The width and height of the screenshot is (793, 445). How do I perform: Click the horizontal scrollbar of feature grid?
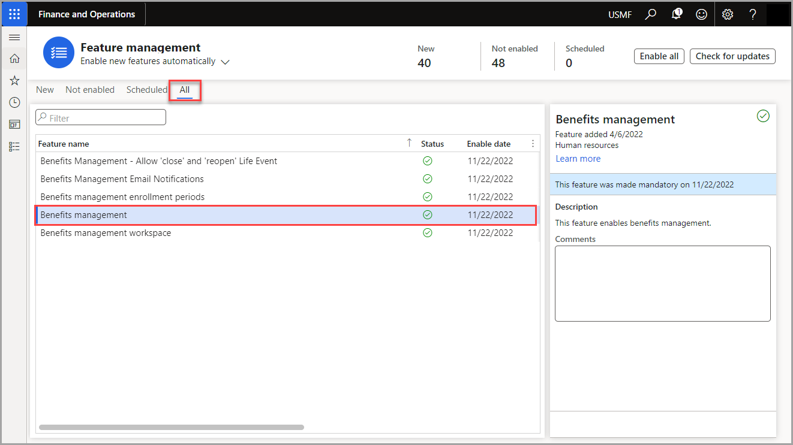pyautogui.click(x=172, y=428)
